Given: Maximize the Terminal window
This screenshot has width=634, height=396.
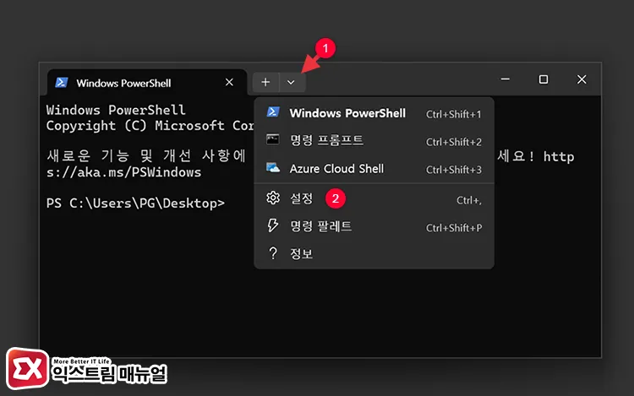Looking at the screenshot, I should (544, 79).
